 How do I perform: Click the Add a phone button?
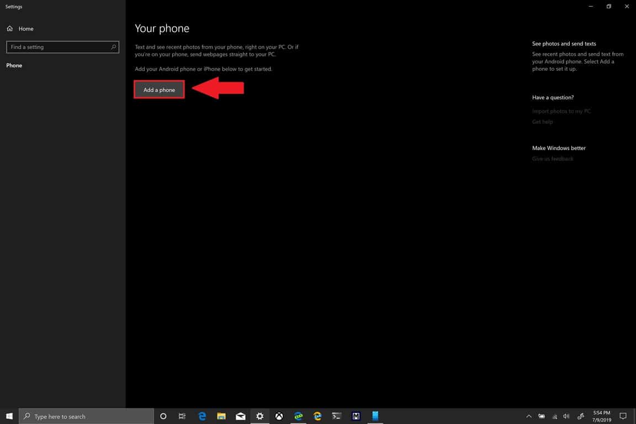(159, 90)
